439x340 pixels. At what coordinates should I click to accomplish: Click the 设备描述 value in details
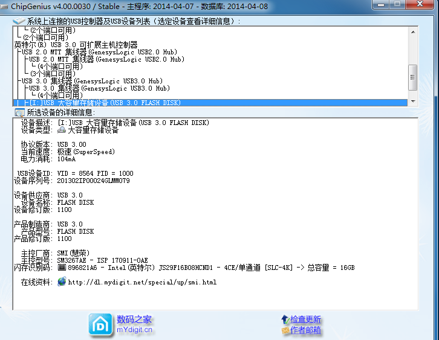(133, 123)
